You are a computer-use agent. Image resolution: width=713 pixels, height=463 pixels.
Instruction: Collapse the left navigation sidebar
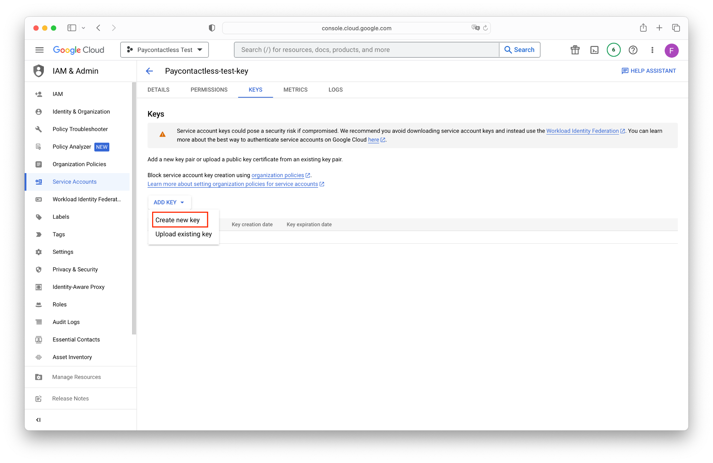coord(38,420)
